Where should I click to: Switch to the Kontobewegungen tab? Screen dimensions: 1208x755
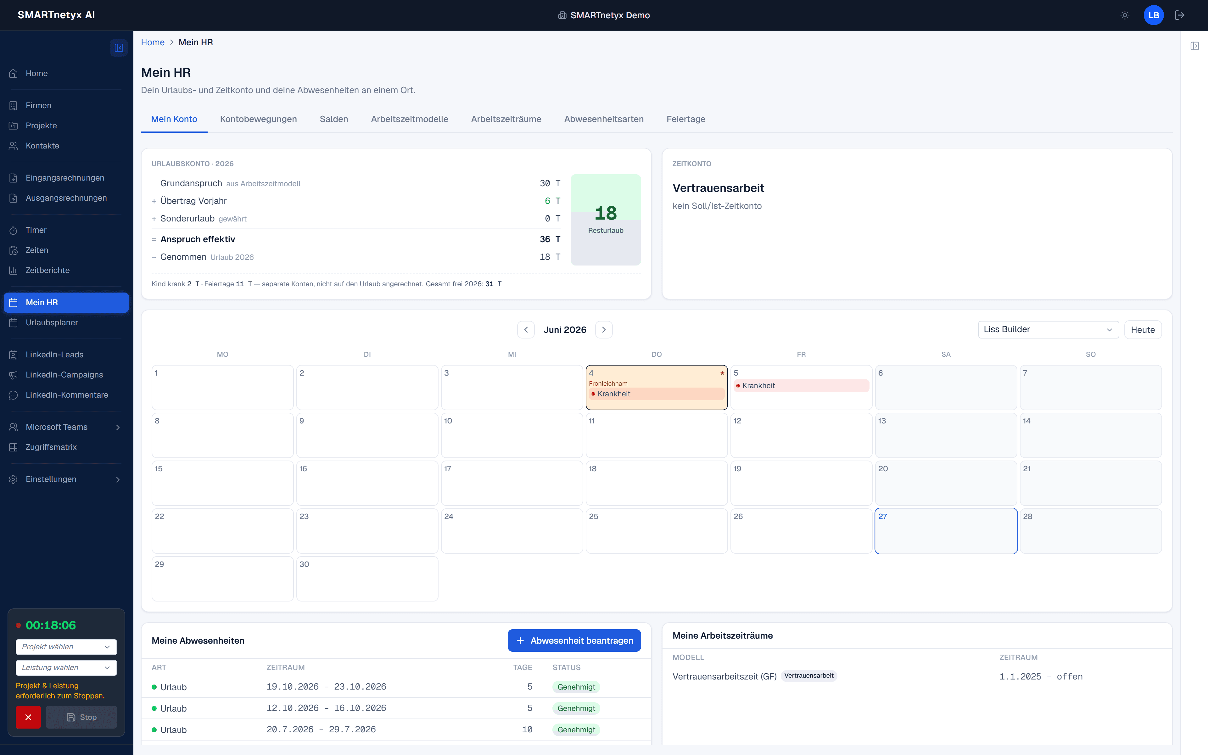[x=259, y=119]
